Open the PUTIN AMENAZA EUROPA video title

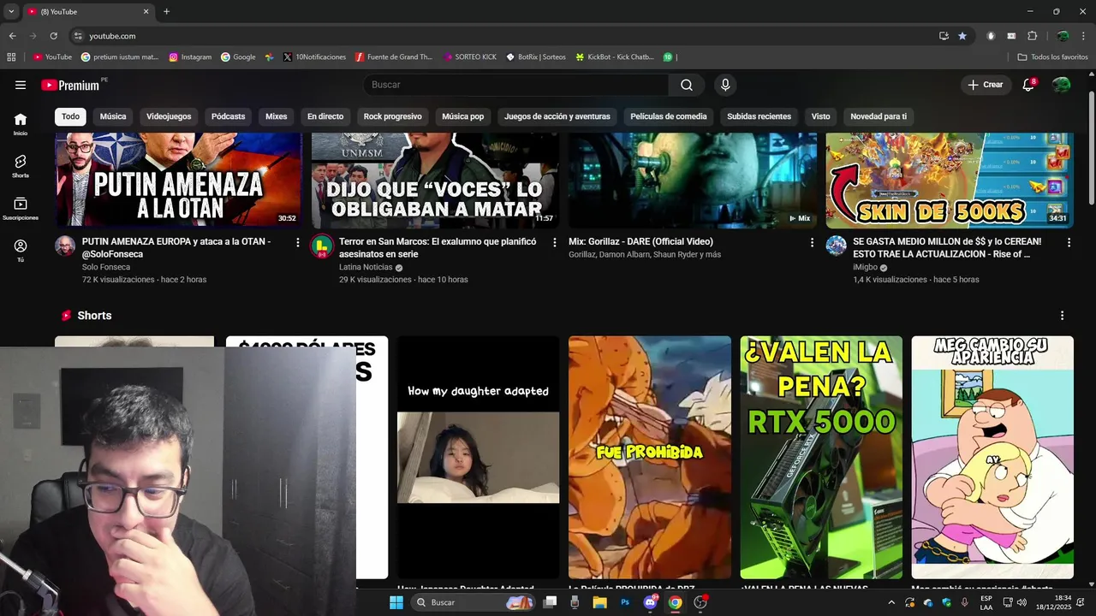coord(176,248)
